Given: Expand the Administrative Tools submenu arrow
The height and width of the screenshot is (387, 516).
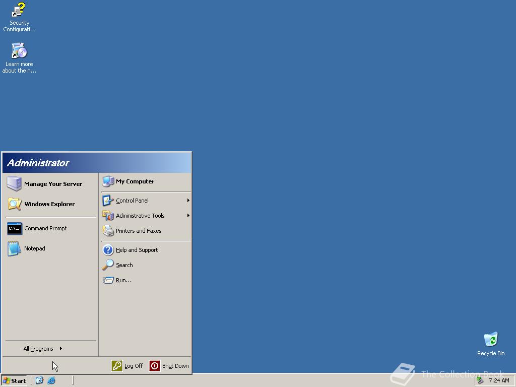Looking at the screenshot, I should (x=188, y=216).
